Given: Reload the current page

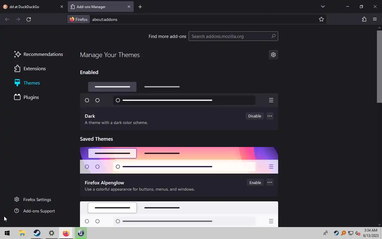Looking at the screenshot, I should [x=29, y=19].
